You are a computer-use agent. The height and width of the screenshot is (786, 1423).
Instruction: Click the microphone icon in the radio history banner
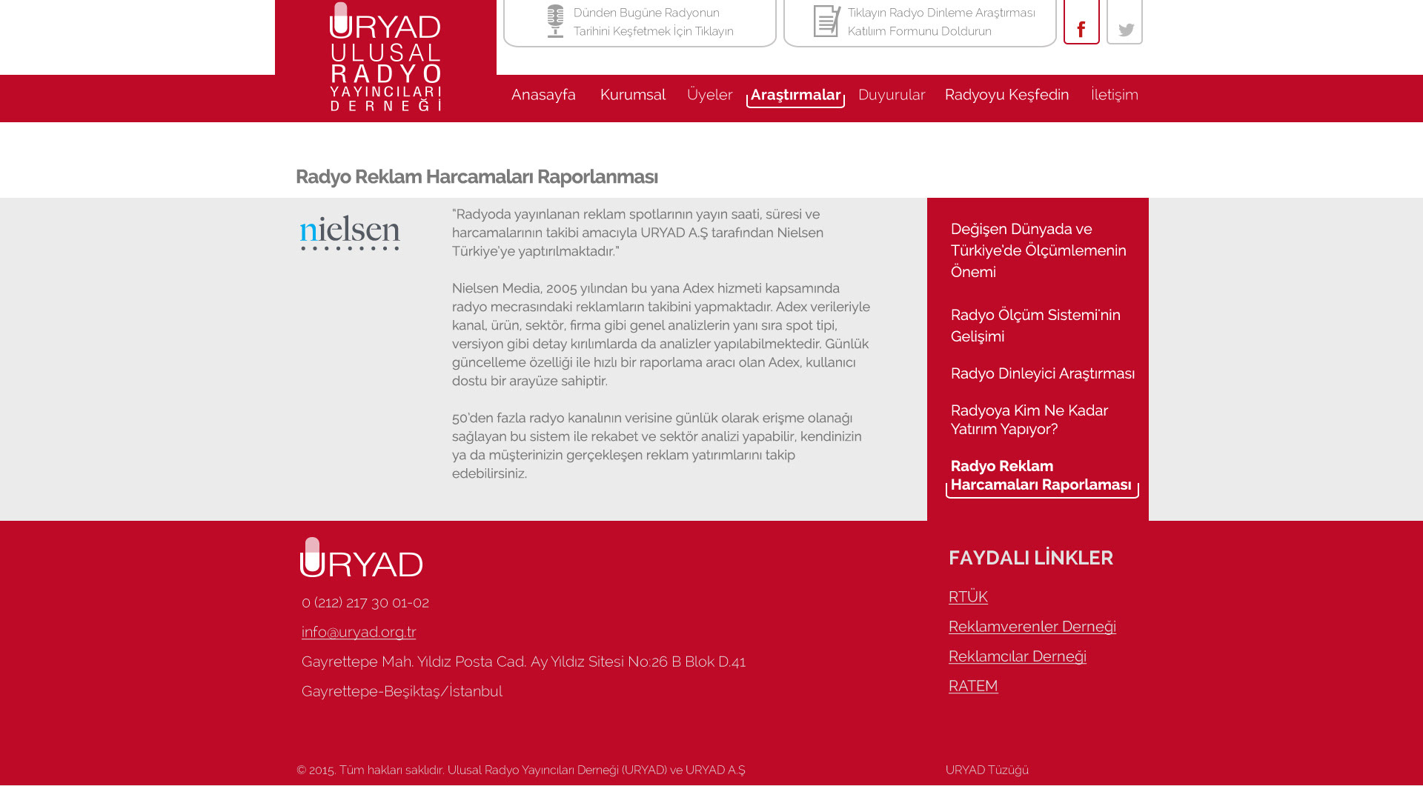(x=555, y=21)
